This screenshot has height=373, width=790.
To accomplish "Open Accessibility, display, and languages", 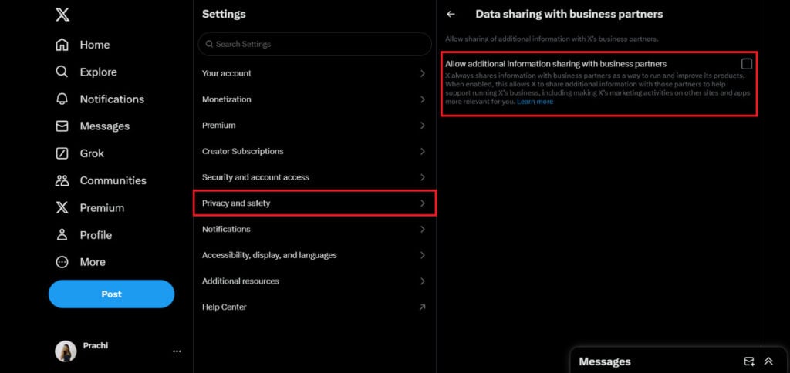I will click(x=315, y=255).
